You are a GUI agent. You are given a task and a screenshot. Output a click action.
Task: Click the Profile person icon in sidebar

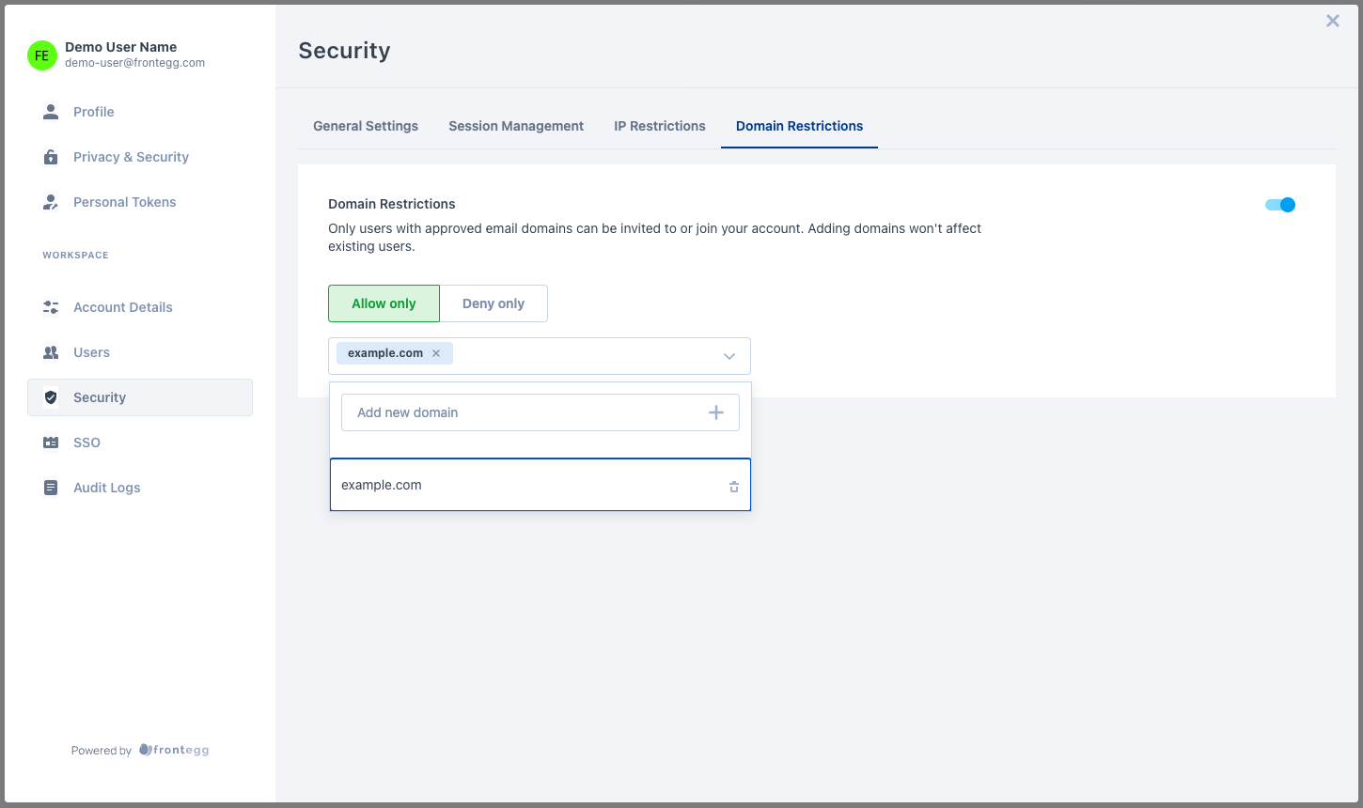(x=51, y=112)
